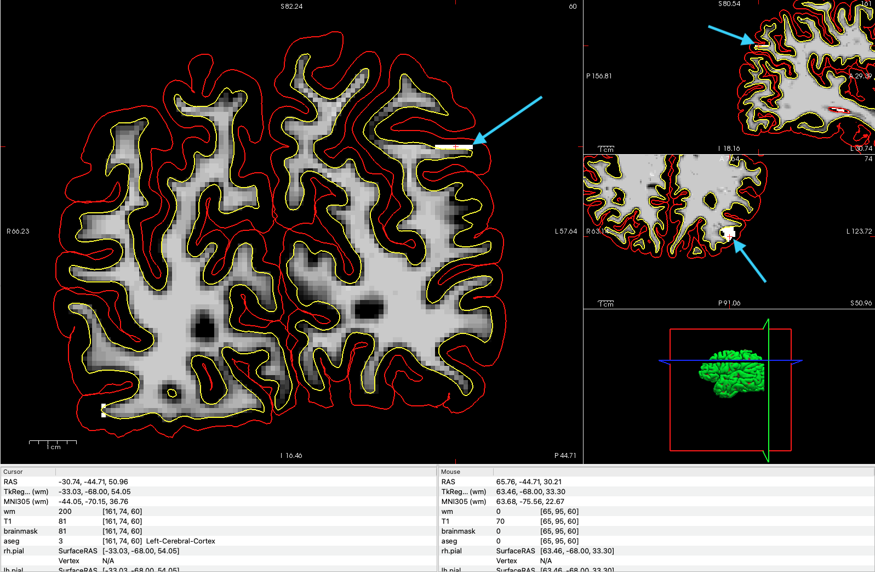This screenshot has width=875, height=572.
Task: Click the aseg row label in Mouse panel
Action: click(x=449, y=541)
